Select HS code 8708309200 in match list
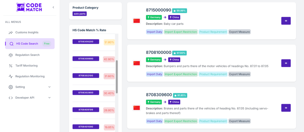The width and height of the screenshot is (304, 132). (x=86, y=42)
